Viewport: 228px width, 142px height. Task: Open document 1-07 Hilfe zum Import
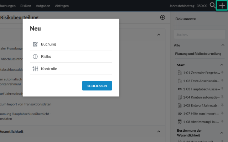coord(201,114)
